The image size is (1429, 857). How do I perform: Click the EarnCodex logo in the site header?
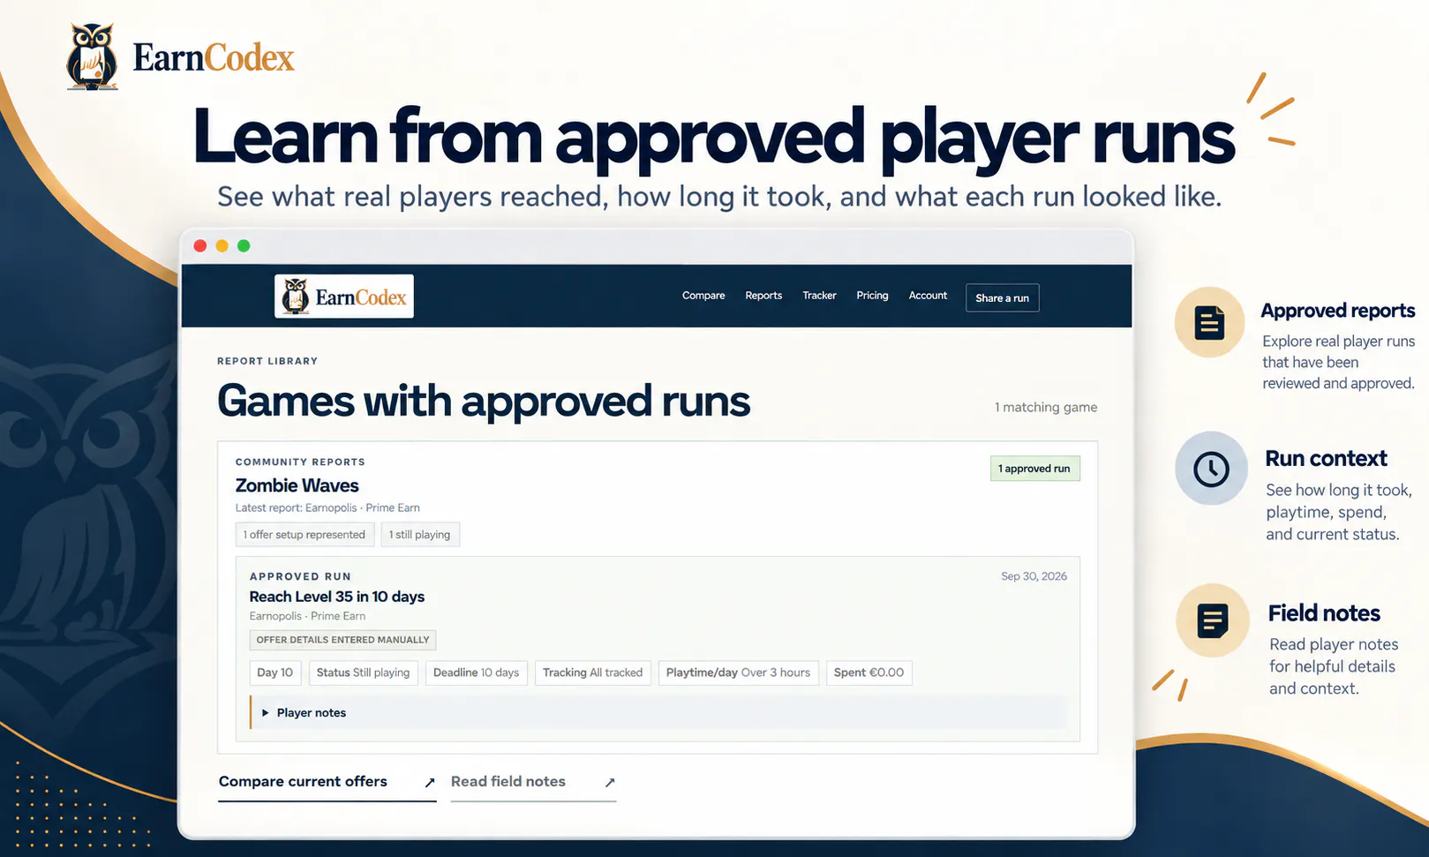tap(344, 297)
